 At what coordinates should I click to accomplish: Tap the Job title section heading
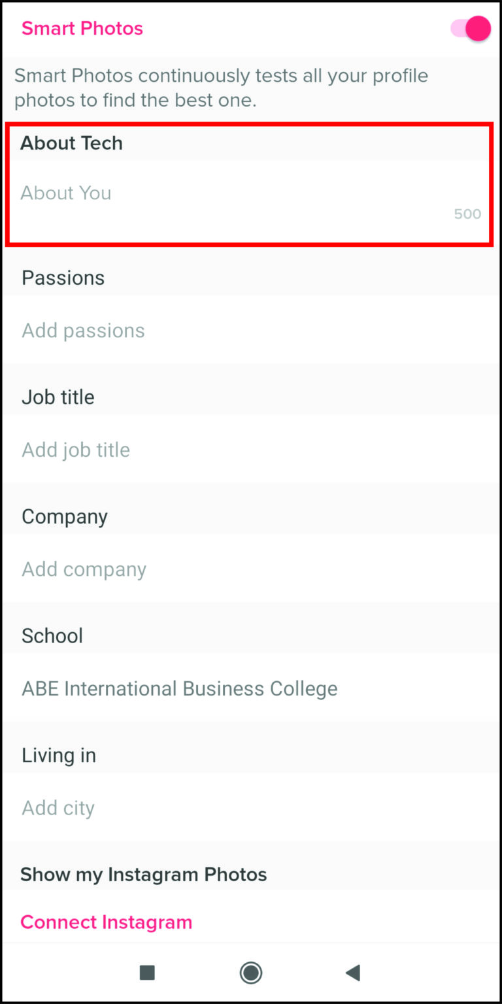coord(58,397)
